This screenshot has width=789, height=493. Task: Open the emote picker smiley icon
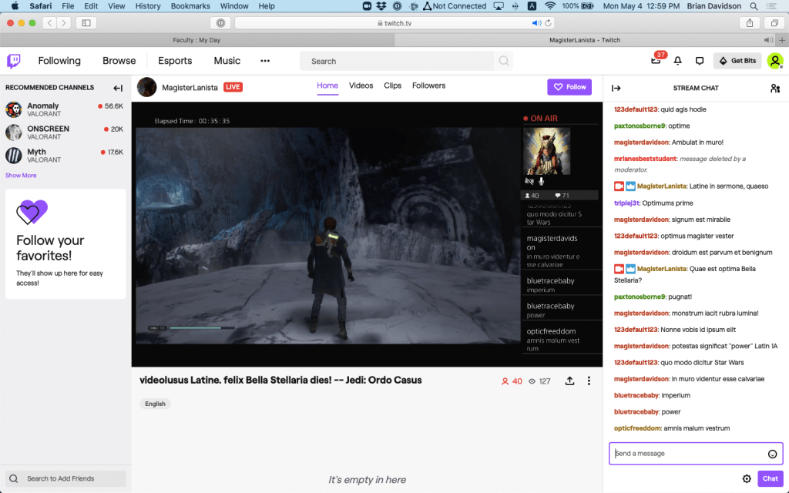pyautogui.click(x=772, y=454)
